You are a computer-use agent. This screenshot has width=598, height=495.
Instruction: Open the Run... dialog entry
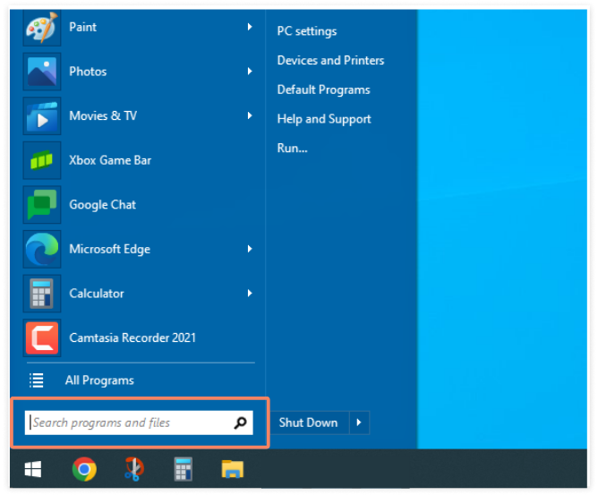pos(293,148)
